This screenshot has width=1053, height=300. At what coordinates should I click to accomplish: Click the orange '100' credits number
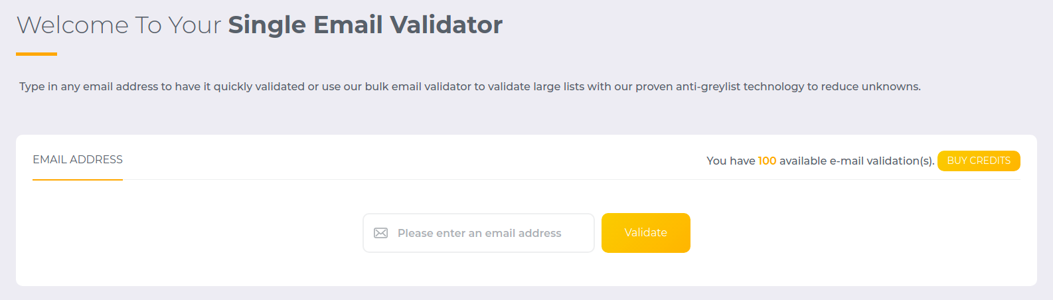point(767,161)
